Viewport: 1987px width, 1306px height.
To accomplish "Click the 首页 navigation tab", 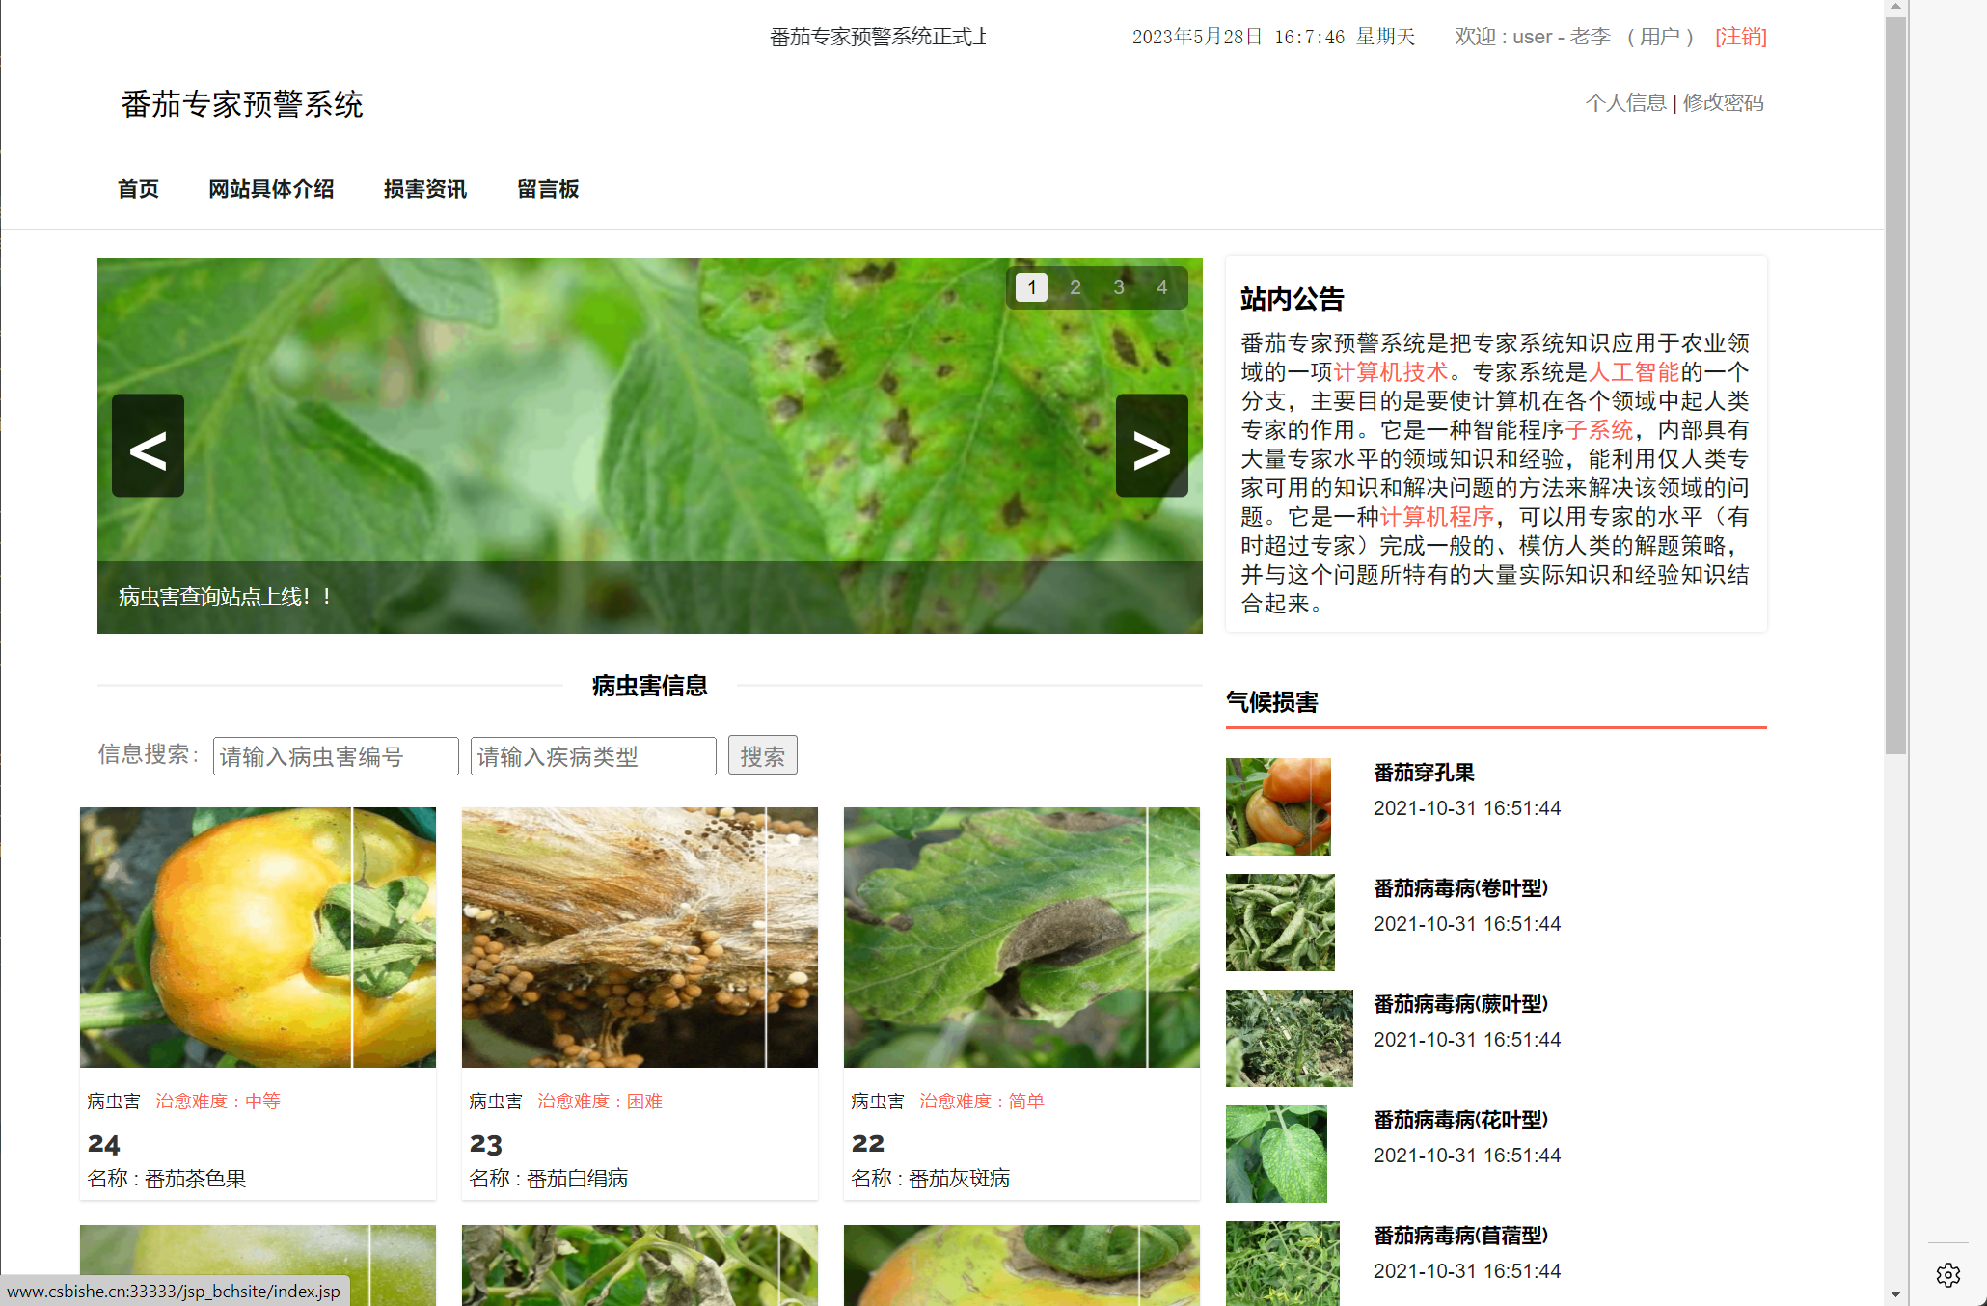I will pos(138,189).
